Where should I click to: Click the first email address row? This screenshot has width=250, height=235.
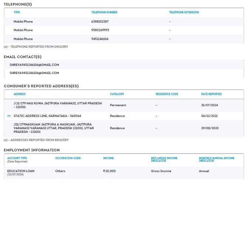34,65
